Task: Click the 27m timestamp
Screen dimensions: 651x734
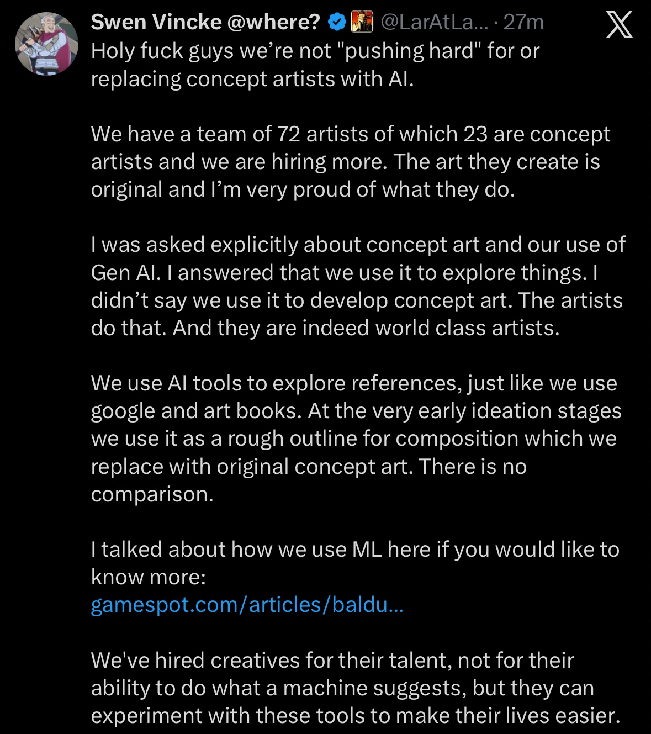Action: click(523, 22)
